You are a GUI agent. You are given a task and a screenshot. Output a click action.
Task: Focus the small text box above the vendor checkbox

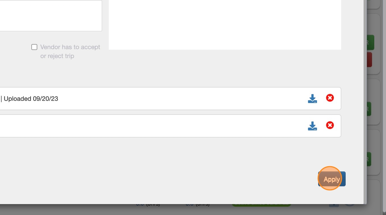[x=51, y=15]
